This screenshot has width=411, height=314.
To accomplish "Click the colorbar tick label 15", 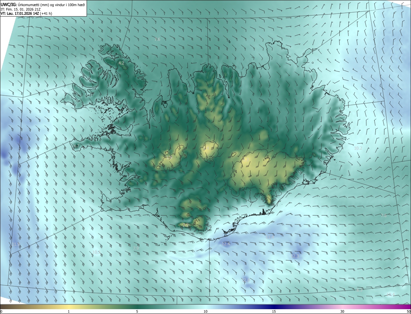I will (x=274, y=311).
